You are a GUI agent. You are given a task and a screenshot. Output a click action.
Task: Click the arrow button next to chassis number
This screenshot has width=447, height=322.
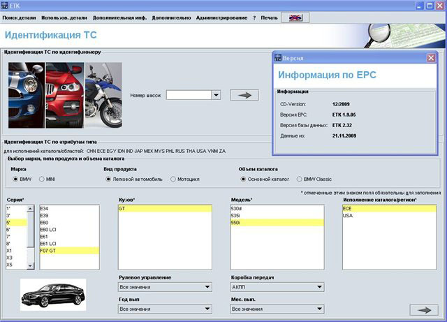pos(244,95)
